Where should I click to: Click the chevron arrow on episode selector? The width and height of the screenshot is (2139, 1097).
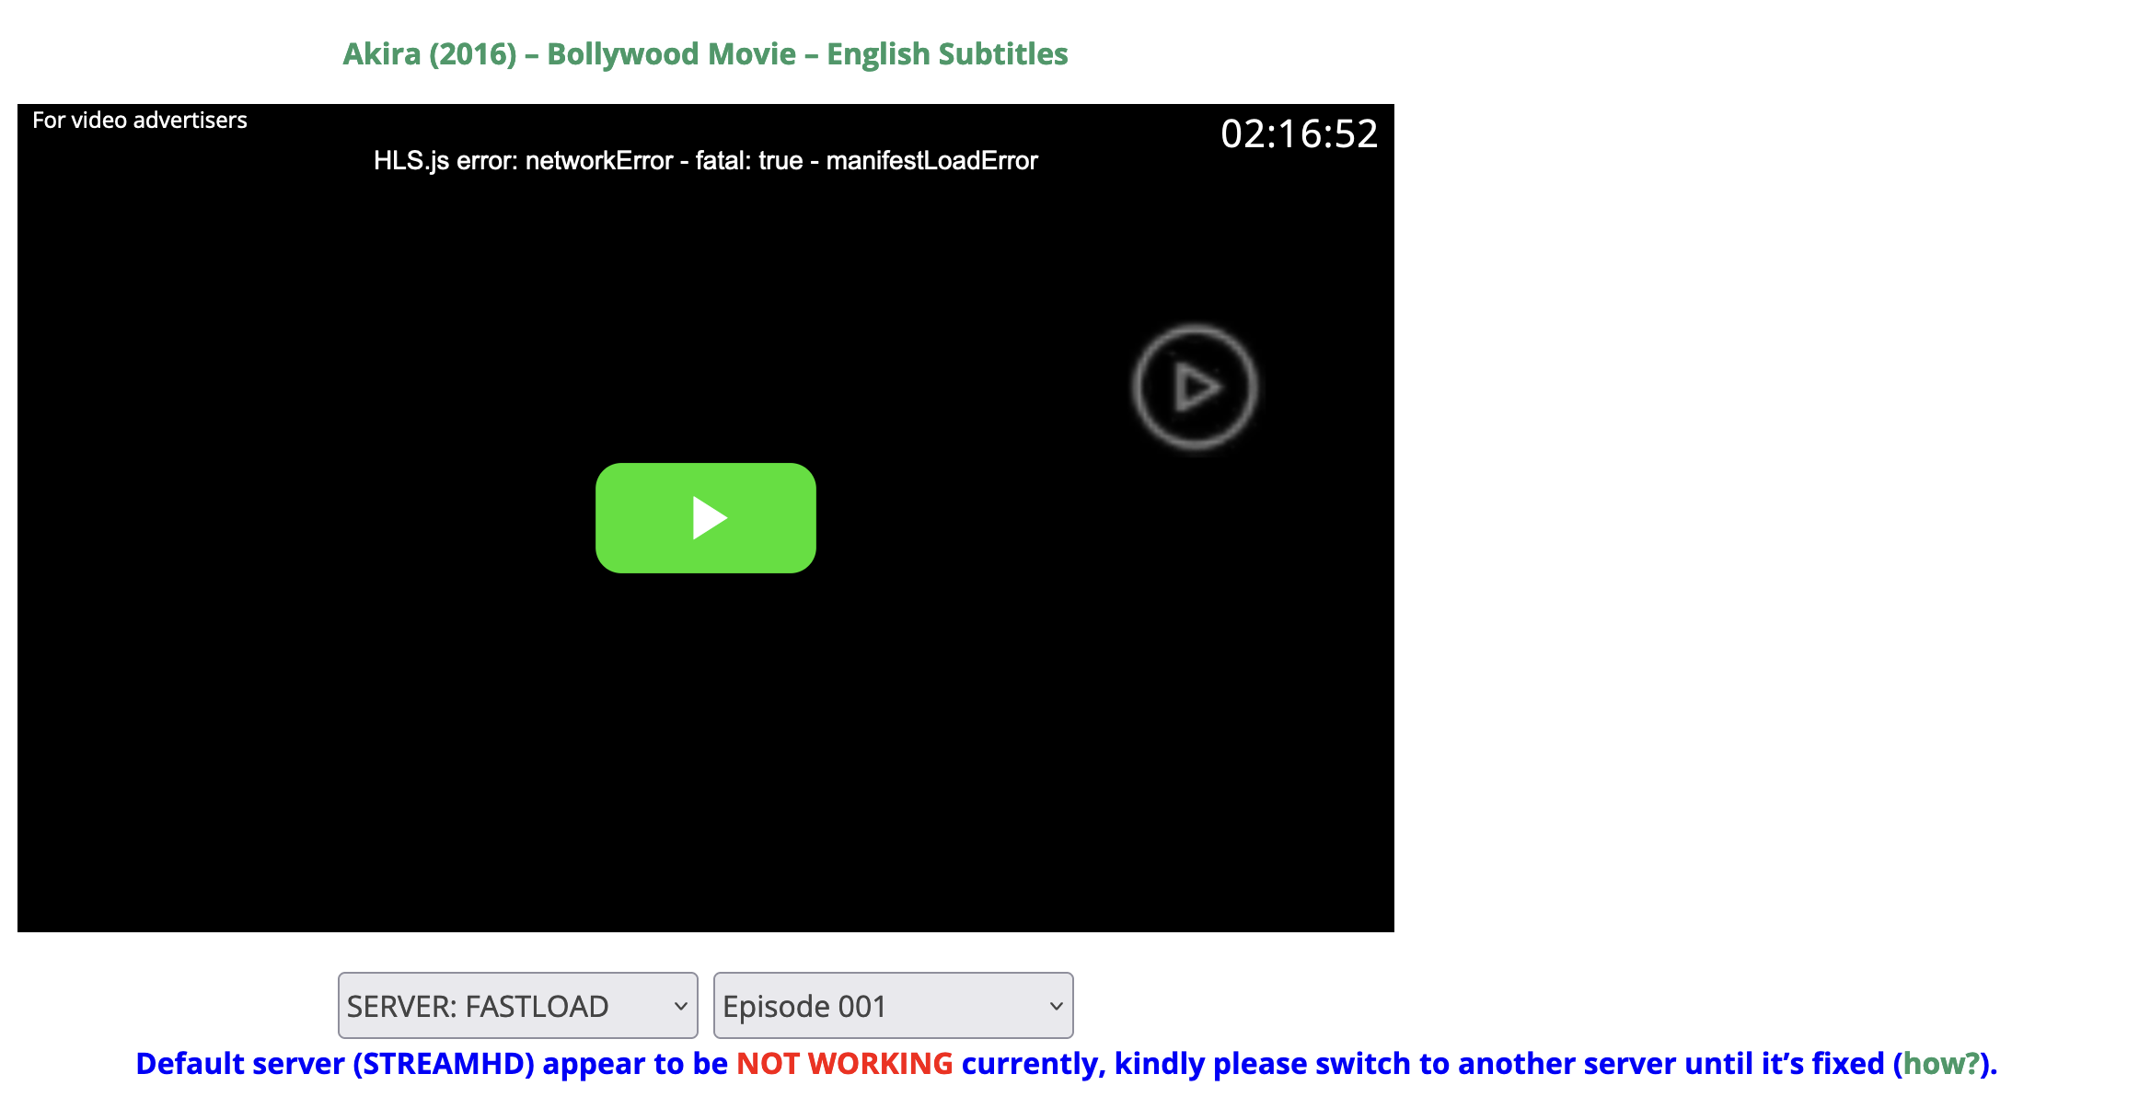coord(1056,1005)
